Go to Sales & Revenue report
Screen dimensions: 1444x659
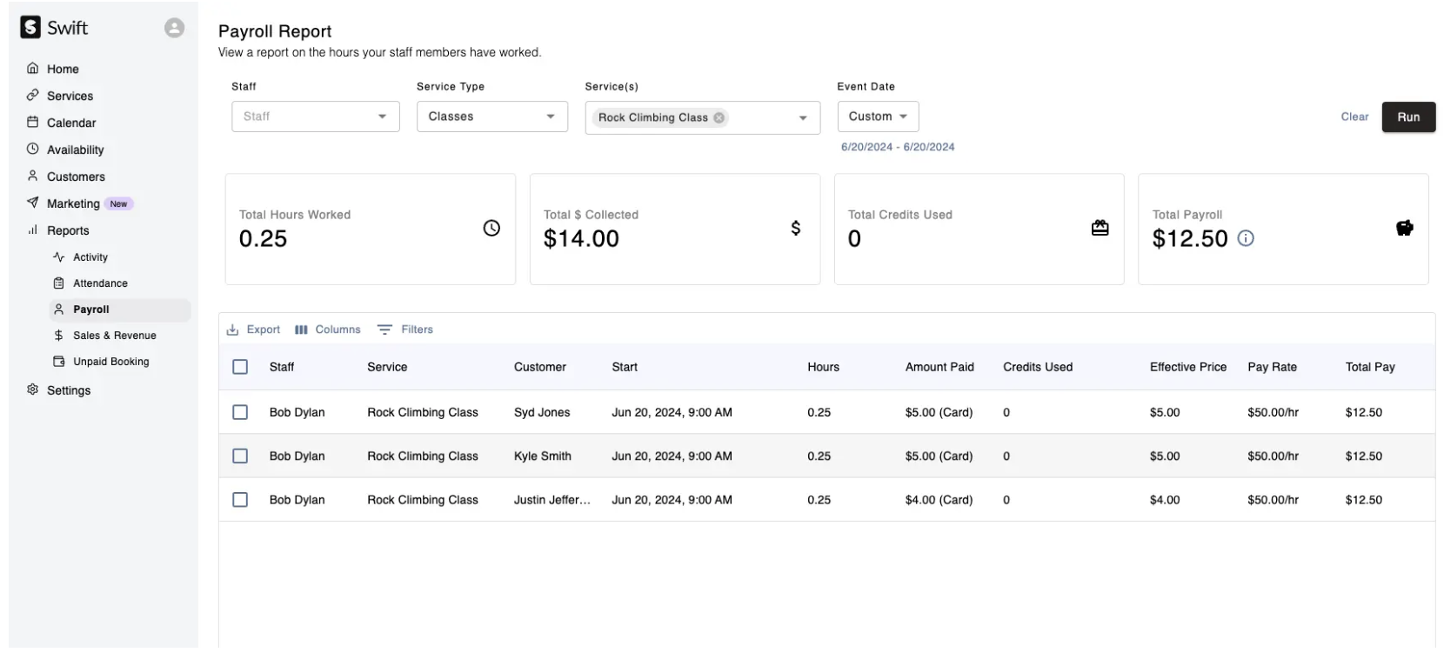(x=114, y=336)
